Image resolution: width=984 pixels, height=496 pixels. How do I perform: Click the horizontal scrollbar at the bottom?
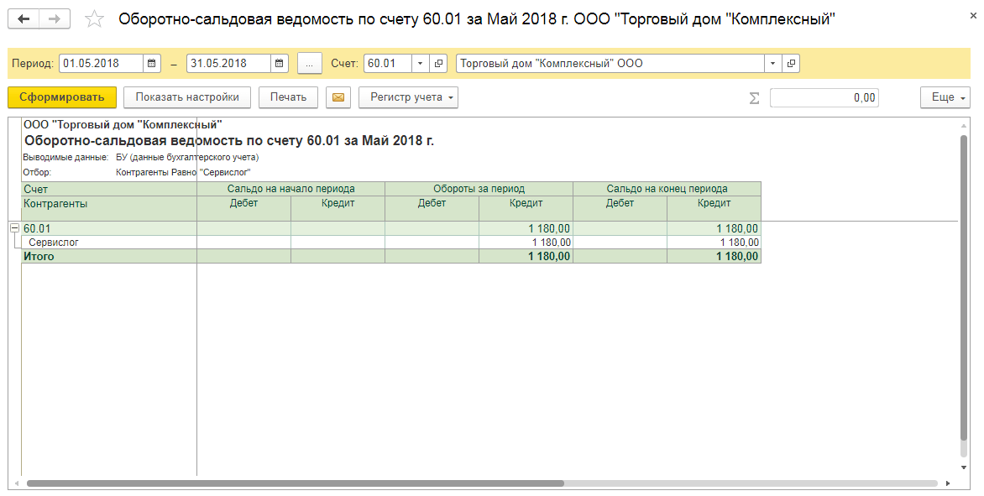(294, 483)
